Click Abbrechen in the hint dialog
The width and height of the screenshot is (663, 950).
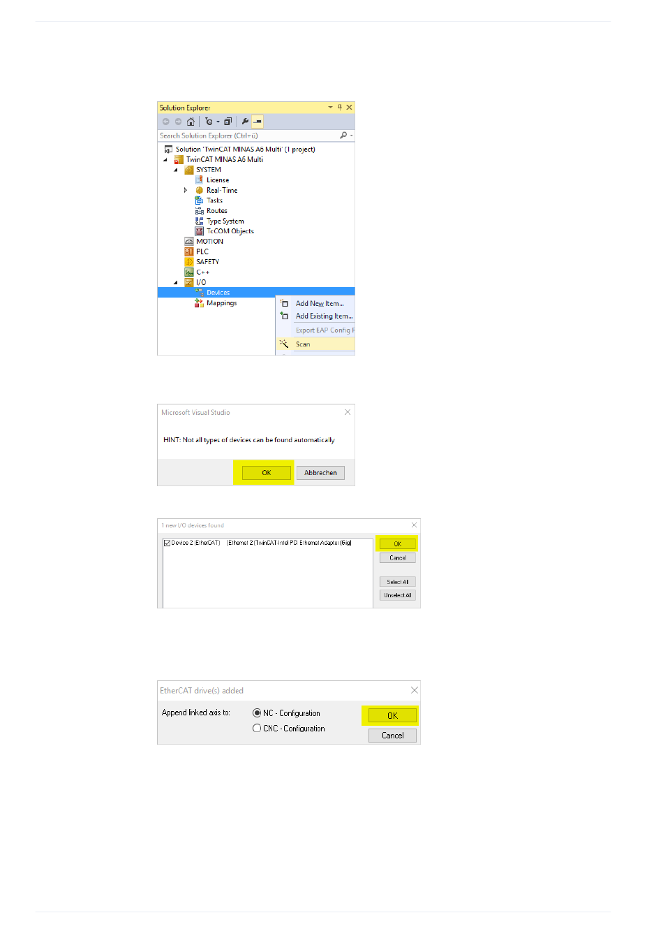320,473
